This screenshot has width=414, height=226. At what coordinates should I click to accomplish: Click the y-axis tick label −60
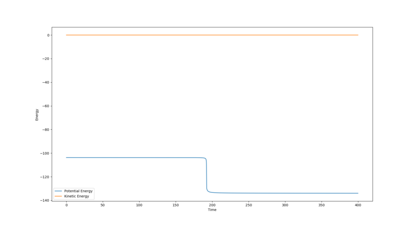47,106
